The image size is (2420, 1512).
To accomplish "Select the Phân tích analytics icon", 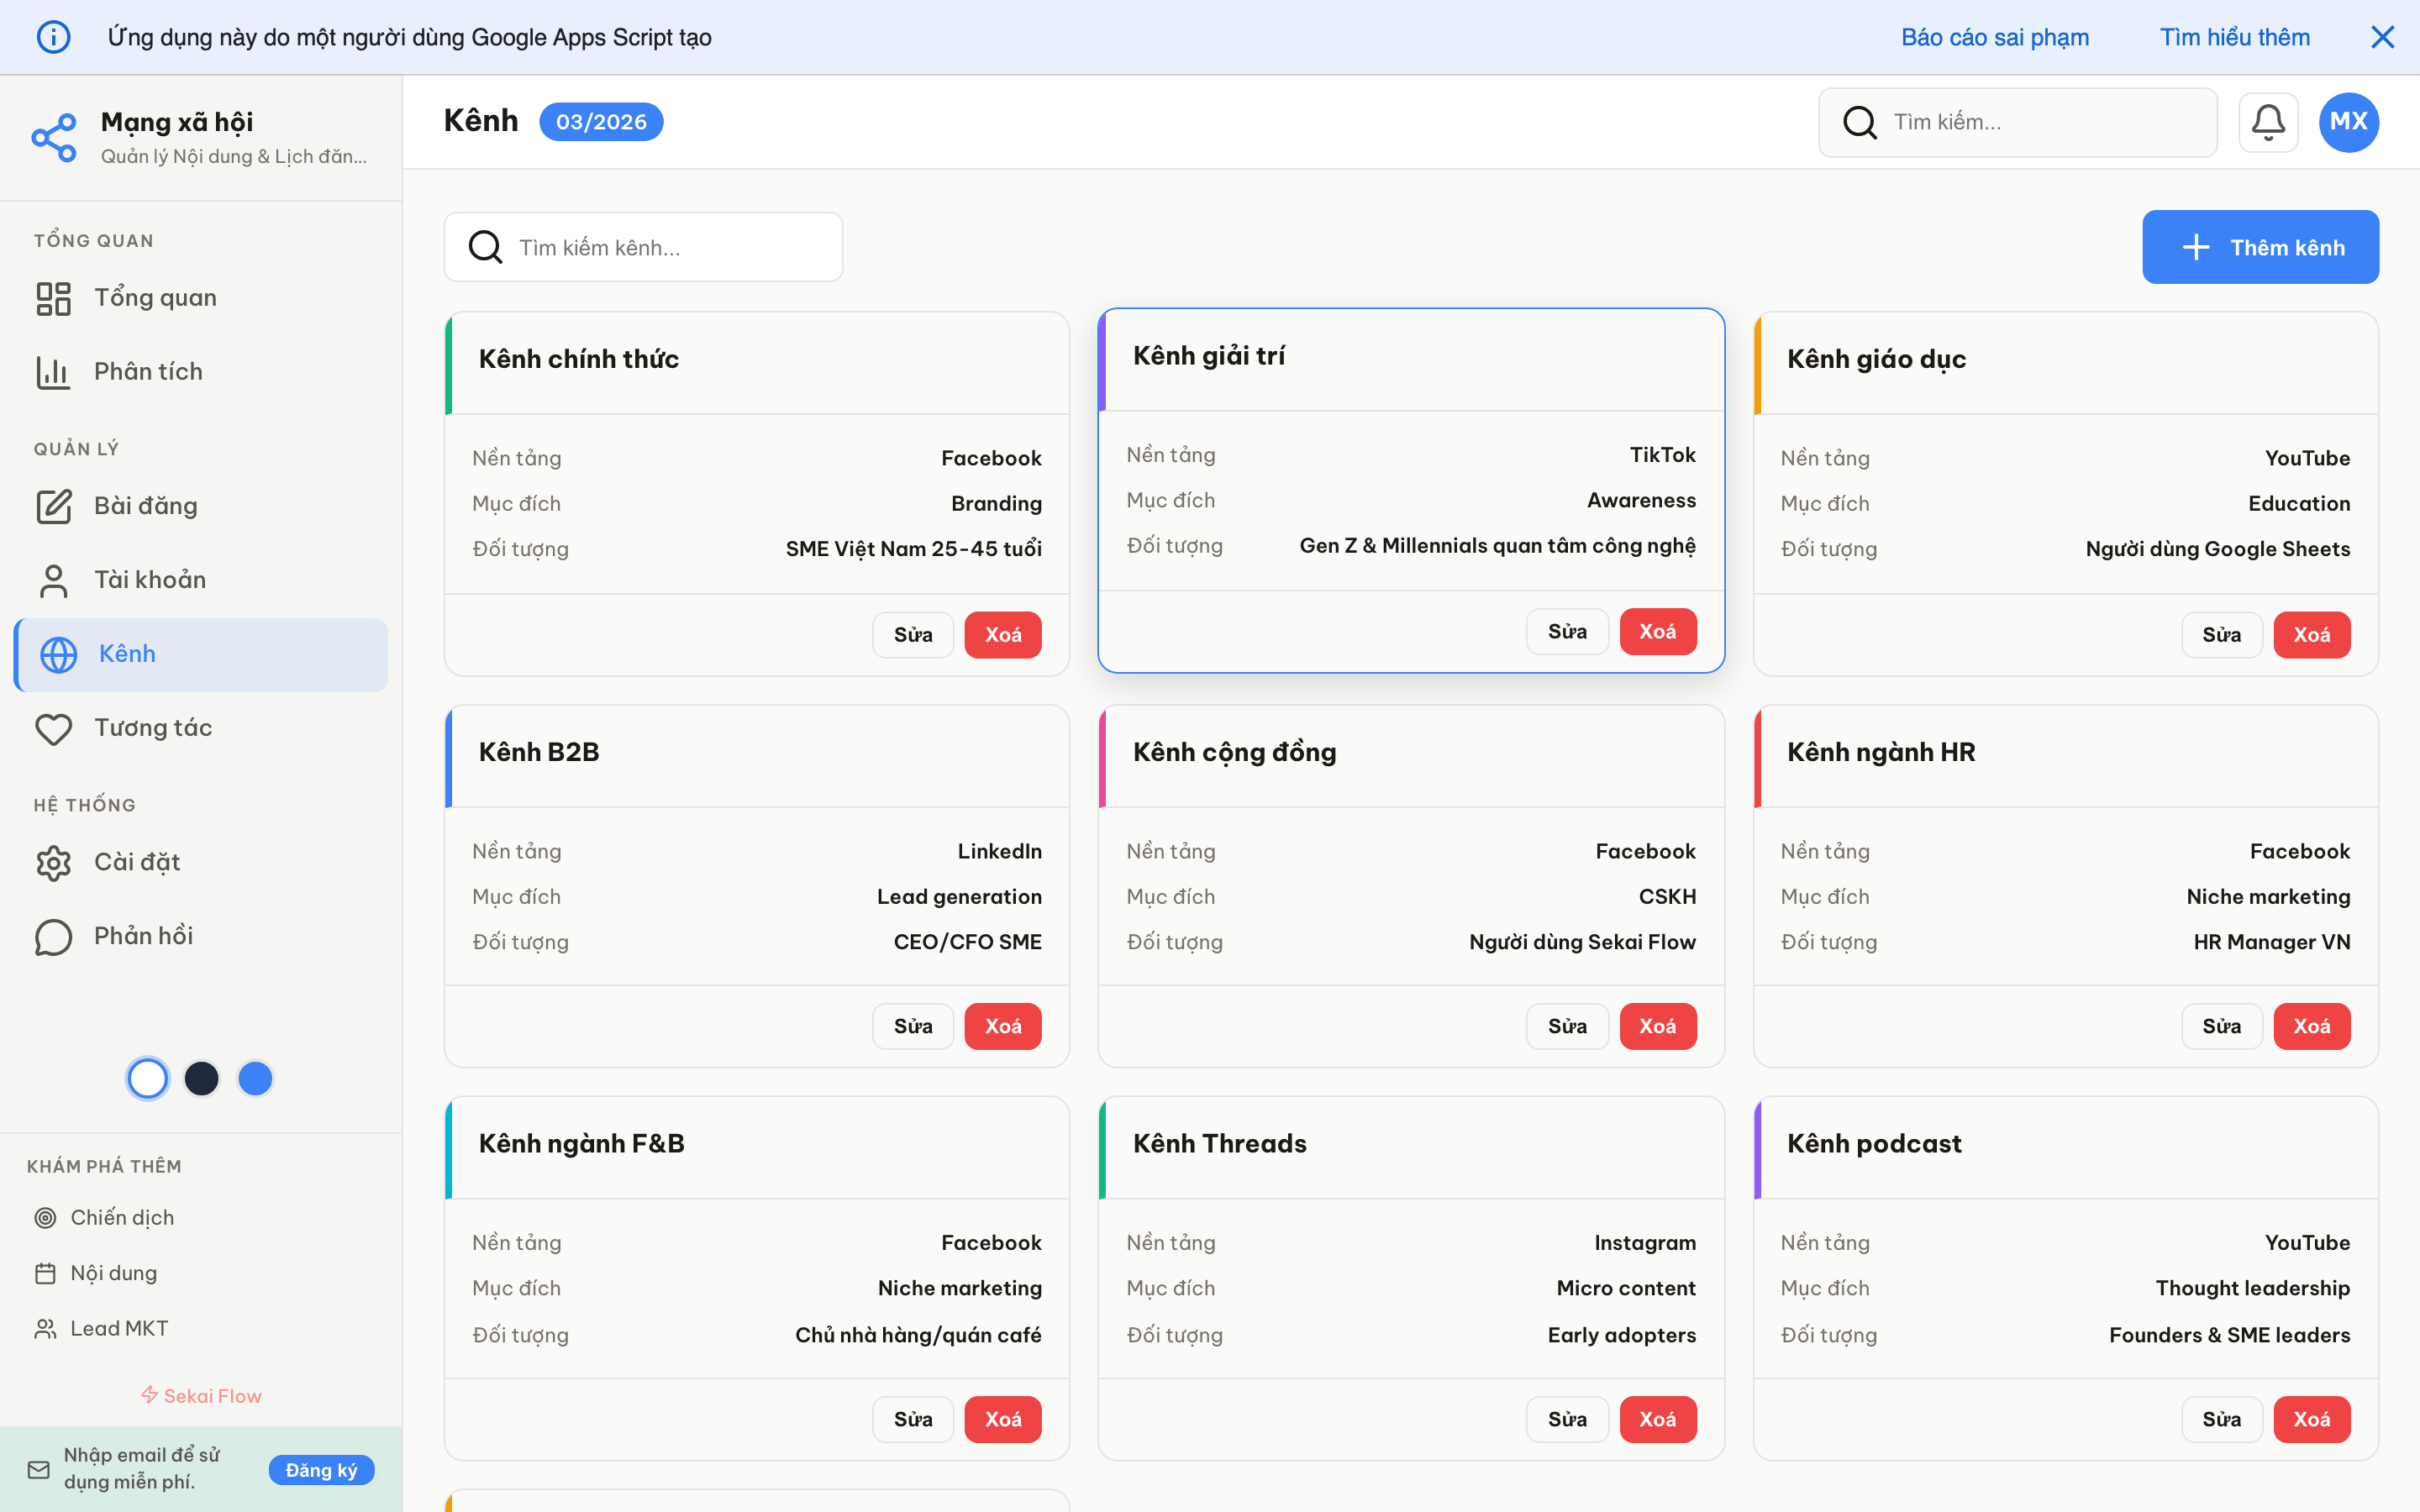I will click(53, 371).
